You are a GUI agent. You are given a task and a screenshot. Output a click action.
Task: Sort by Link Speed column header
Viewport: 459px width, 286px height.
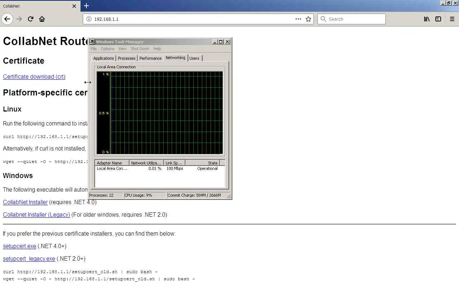[174, 163]
